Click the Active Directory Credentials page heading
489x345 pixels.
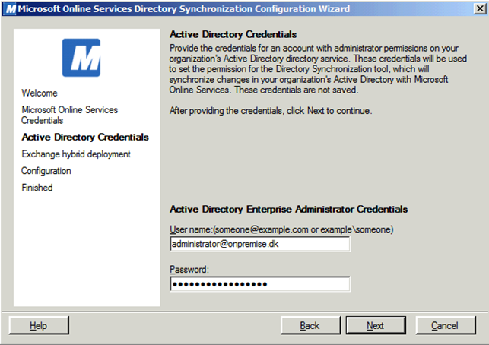(x=233, y=34)
